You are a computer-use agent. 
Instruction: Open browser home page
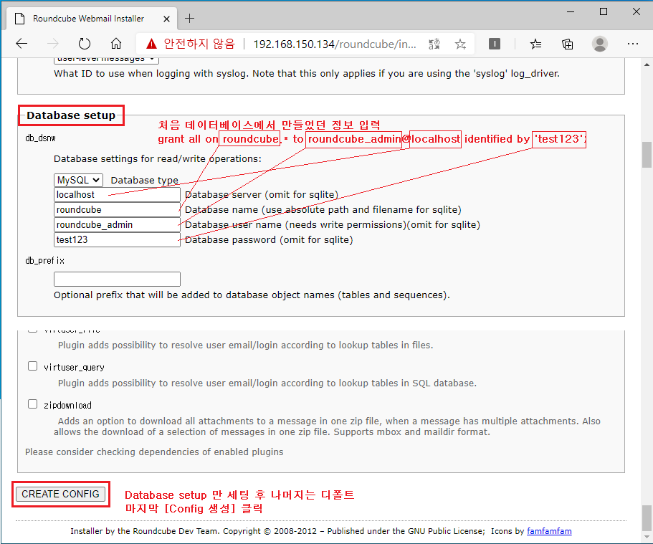(116, 43)
